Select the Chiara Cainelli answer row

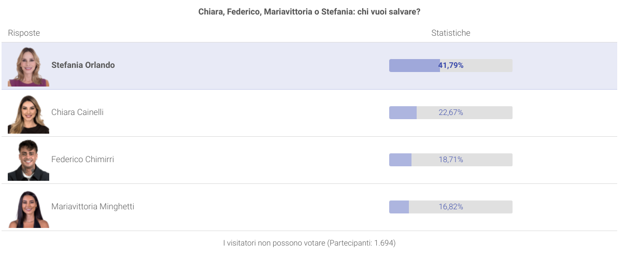coord(309,113)
